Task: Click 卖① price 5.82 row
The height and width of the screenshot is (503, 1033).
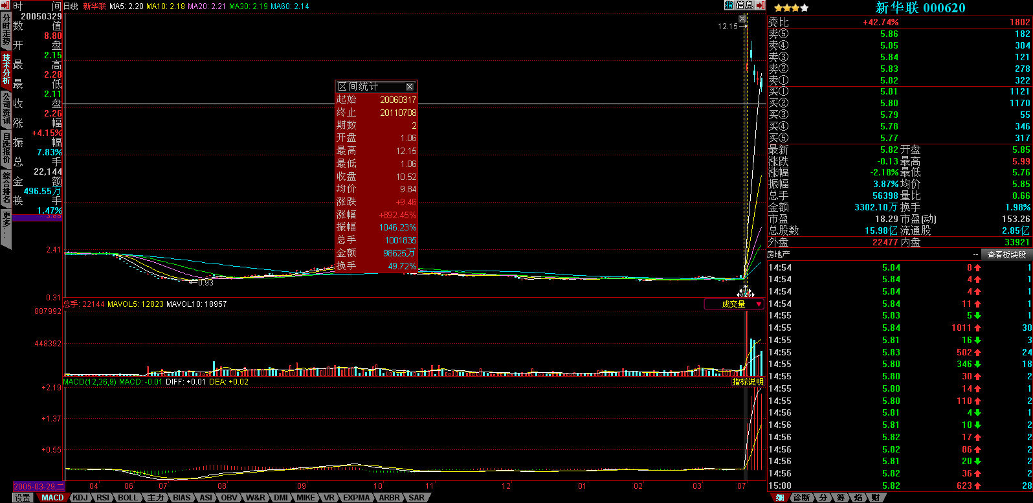Action: tap(899, 80)
